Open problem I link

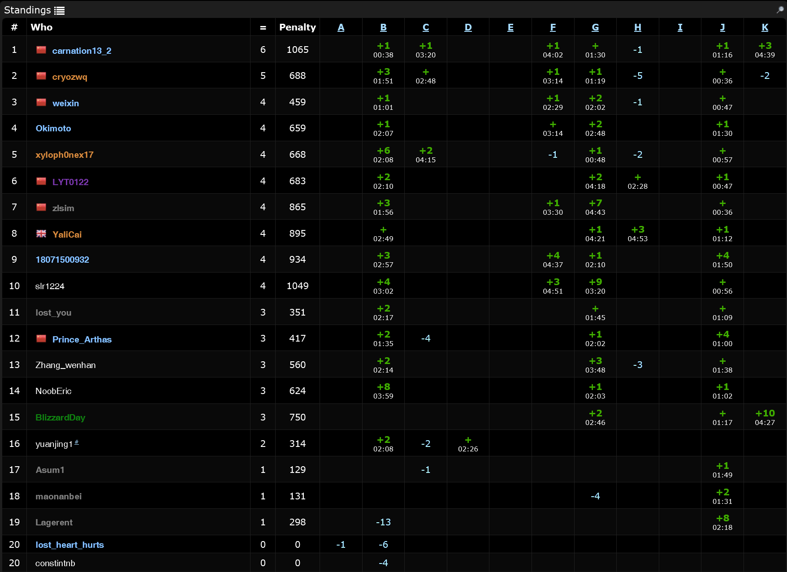[x=680, y=27]
